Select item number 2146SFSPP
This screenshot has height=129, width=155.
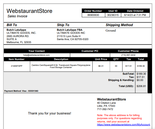click(x=17, y=66)
